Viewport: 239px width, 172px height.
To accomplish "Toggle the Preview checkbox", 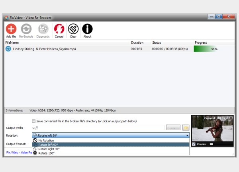I will coord(194,144).
